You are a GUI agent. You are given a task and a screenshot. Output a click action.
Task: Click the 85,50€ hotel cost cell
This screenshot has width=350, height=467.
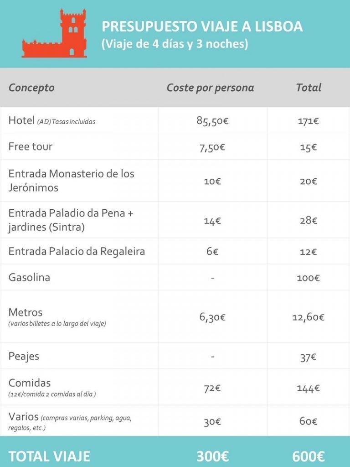[212, 120]
